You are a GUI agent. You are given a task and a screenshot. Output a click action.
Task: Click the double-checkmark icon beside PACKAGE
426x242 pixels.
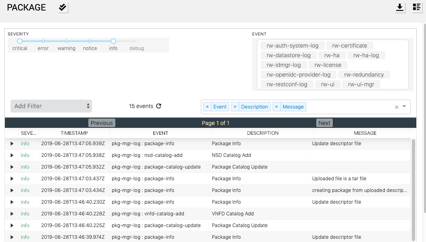click(x=63, y=7)
